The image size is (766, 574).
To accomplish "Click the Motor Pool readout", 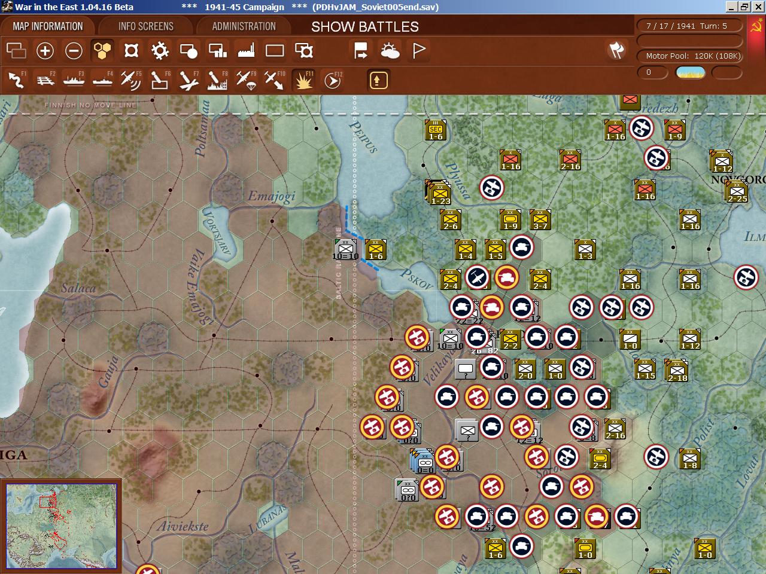I will 690,56.
